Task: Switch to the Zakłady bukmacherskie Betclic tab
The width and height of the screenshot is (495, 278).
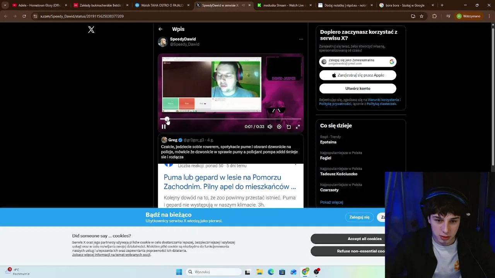Action: click(101, 5)
